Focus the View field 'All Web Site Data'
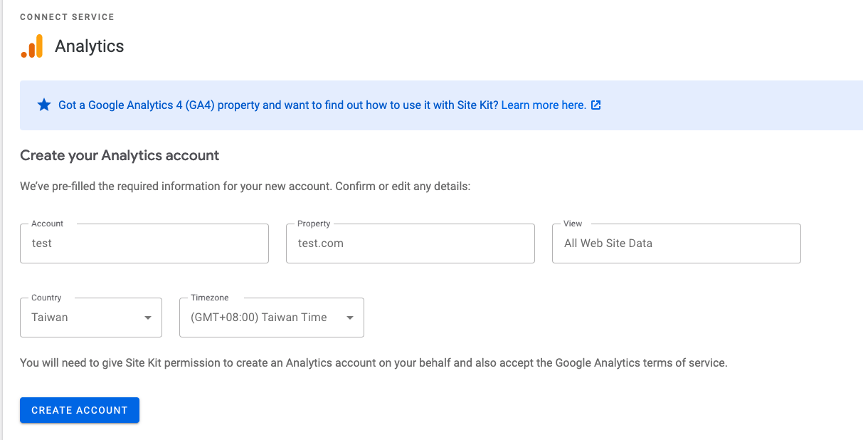The width and height of the screenshot is (863, 440). click(x=677, y=243)
